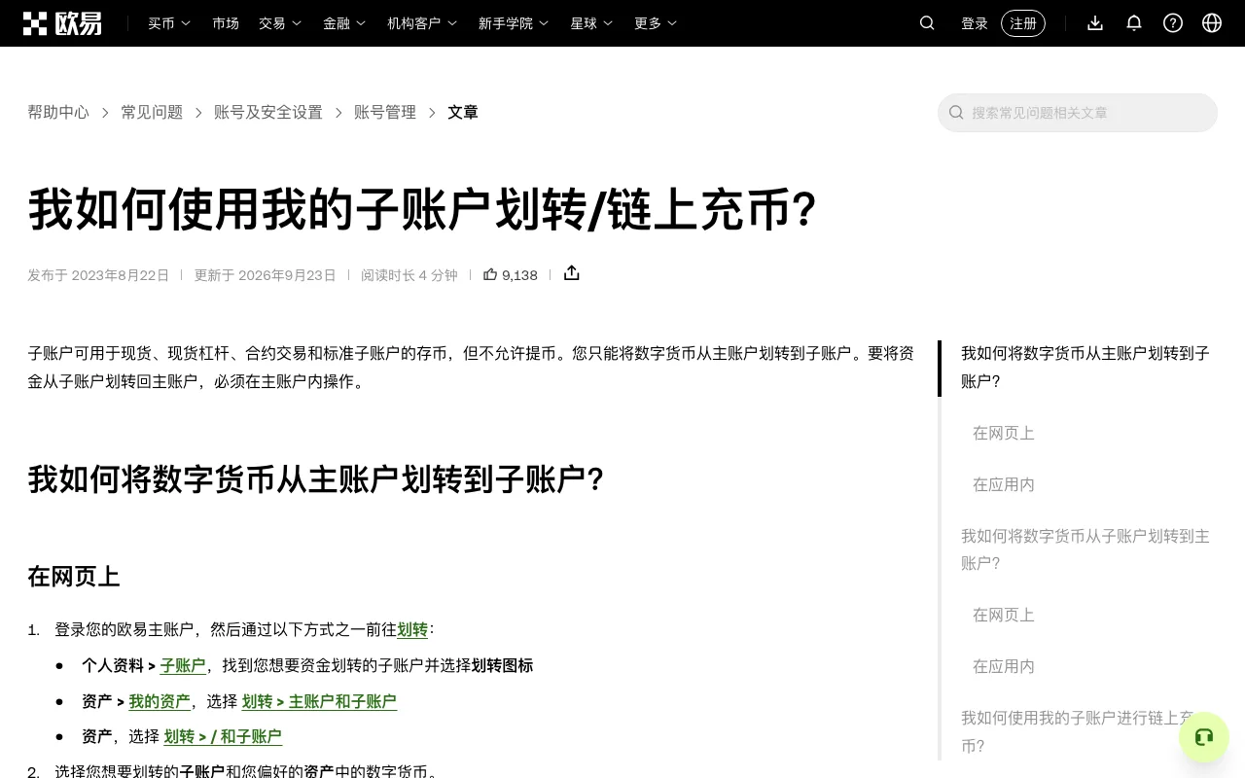Expand the 更多 dropdown menu
1245x778 pixels.
coord(656,23)
